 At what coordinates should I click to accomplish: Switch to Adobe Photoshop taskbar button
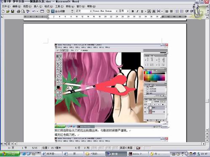point(138,154)
